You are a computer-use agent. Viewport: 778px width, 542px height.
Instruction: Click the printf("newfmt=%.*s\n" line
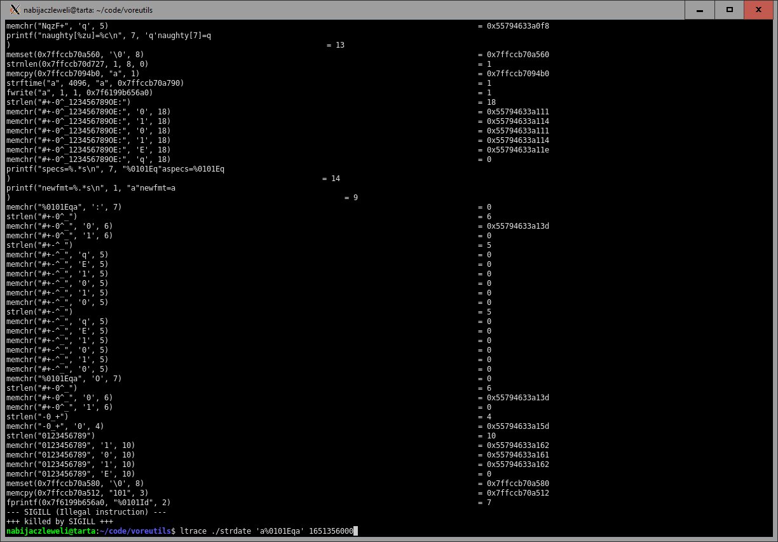91,188
